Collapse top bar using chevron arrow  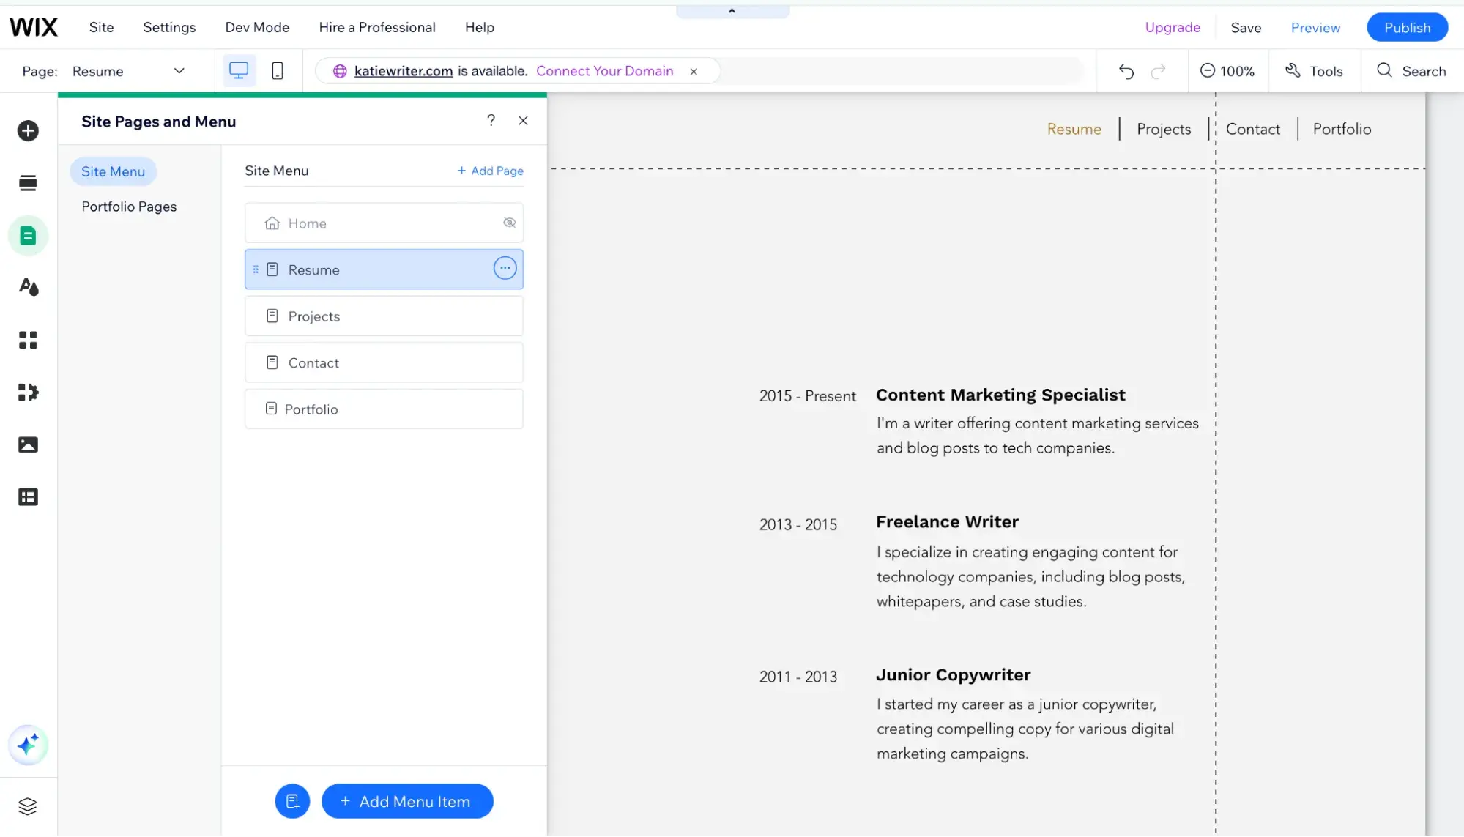[732, 11]
